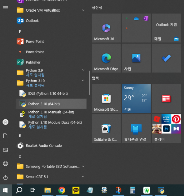Viewport: 184px width, 196px height.
Task: Open the green W app on the taskbar
Action: pyautogui.click(x=147, y=190)
